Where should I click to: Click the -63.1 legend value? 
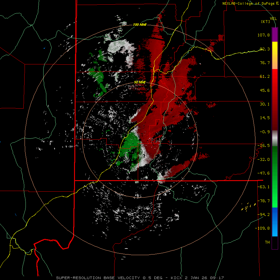pyautogui.click(x=264, y=187)
